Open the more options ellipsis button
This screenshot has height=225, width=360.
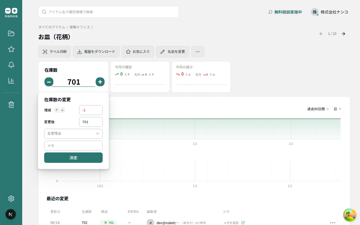coord(198,52)
